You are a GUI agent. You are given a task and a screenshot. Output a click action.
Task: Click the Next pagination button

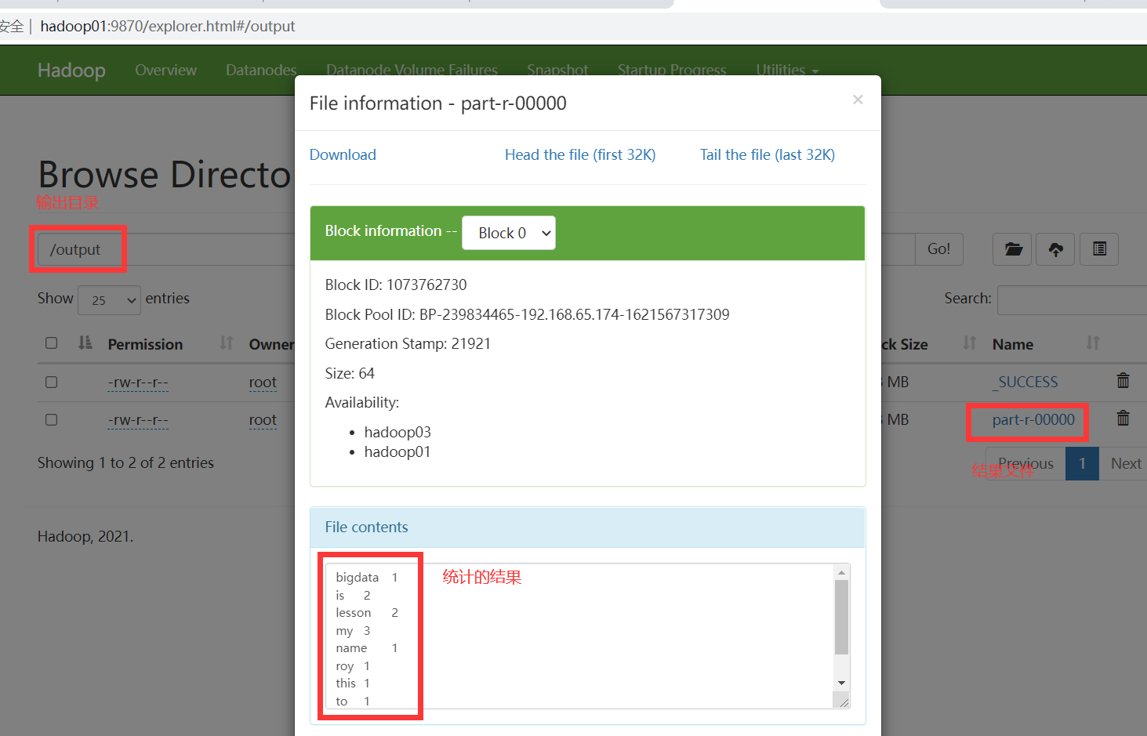[x=1125, y=463]
